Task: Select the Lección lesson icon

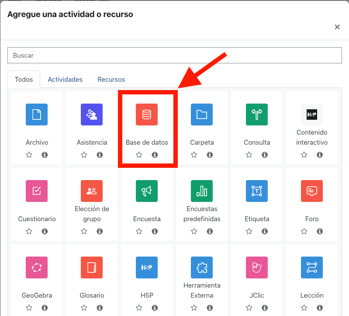Action: [x=312, y=267]
